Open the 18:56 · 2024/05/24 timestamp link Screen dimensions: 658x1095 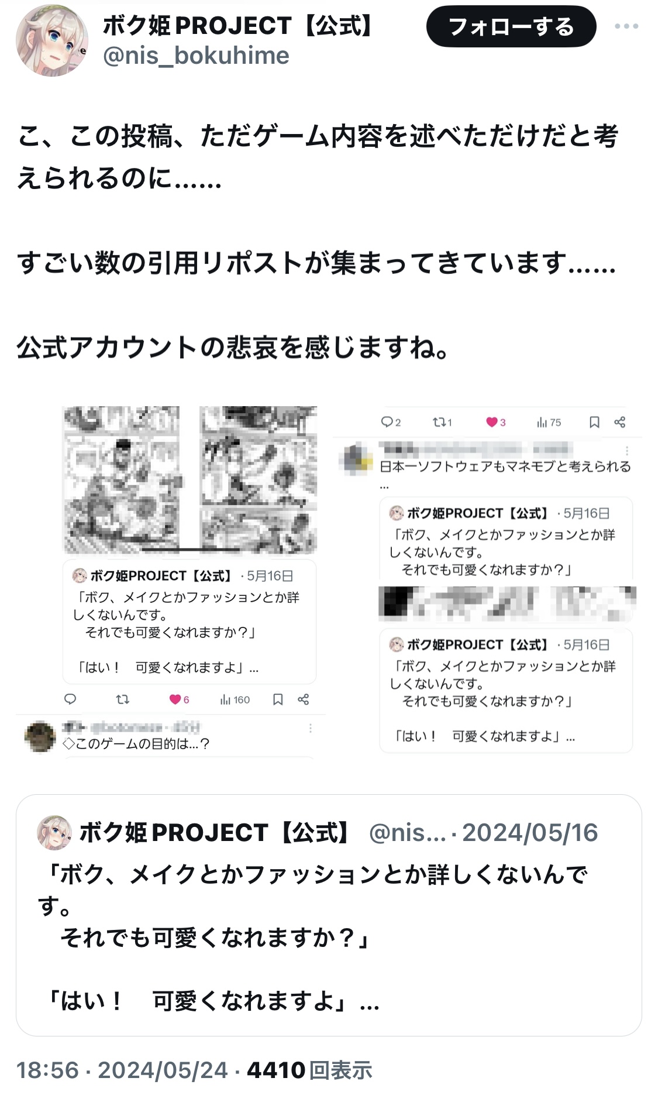click(122, 1070)
